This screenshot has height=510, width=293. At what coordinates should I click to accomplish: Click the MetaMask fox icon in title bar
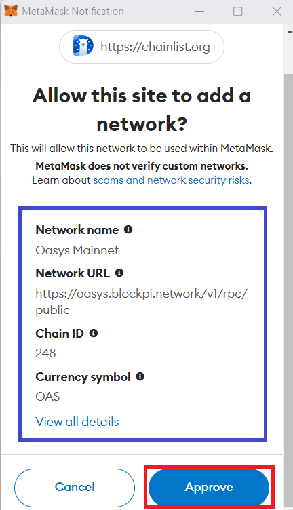click(x=10, y=11)
